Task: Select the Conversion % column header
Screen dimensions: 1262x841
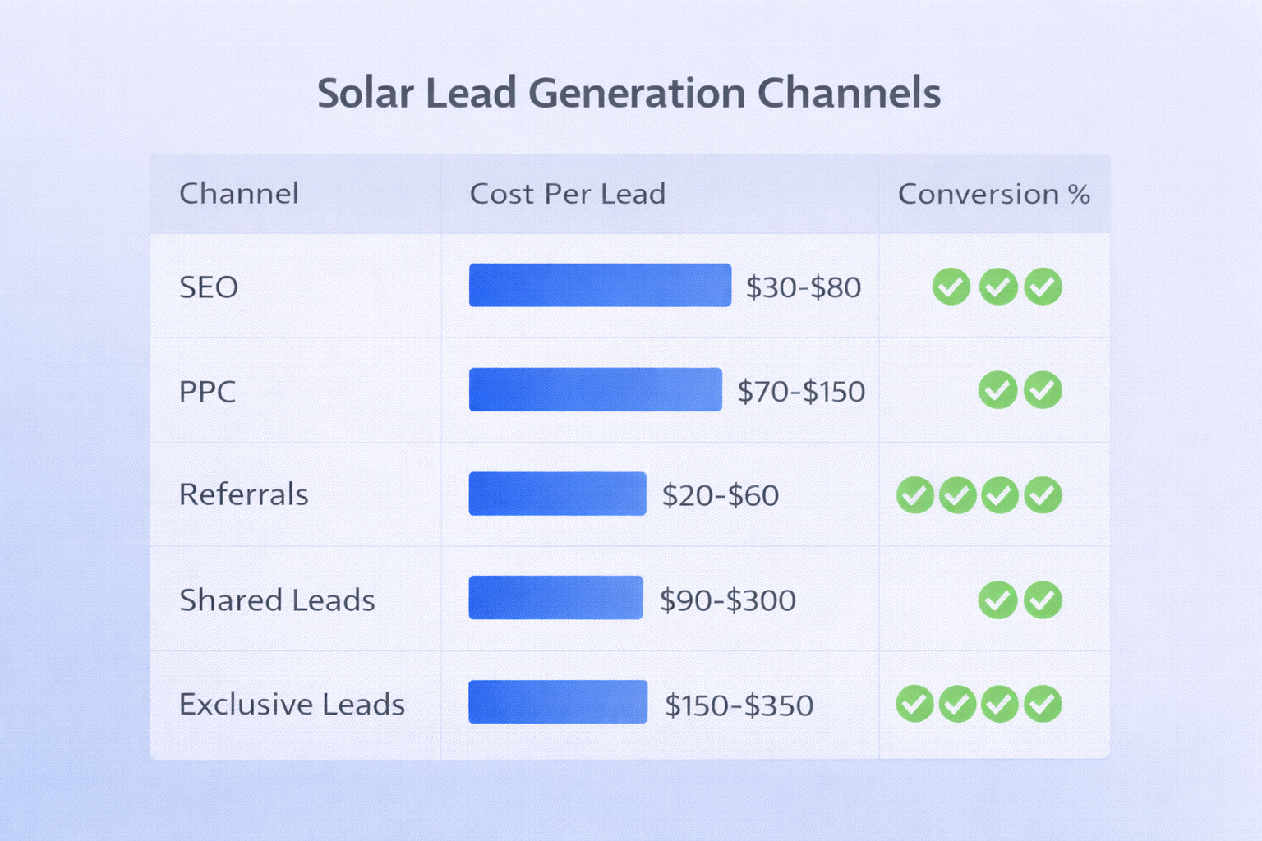Action: point(993,194)
